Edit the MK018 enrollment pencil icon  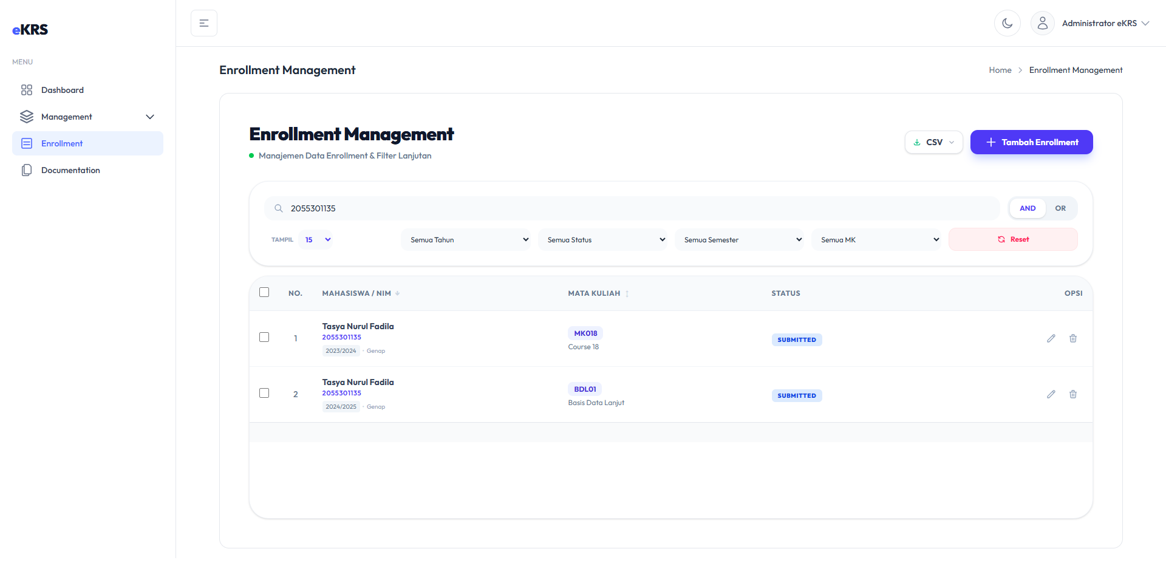click(x=1051, y=338)
